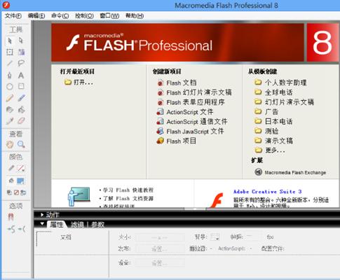
Task: Select the Free Transform tool
Action: [x=10, y=52]
